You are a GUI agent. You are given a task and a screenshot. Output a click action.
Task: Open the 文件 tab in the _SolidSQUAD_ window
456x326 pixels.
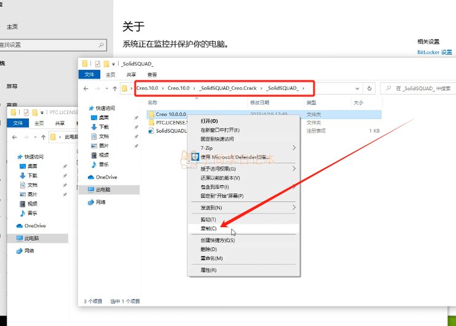pos(89,75)
